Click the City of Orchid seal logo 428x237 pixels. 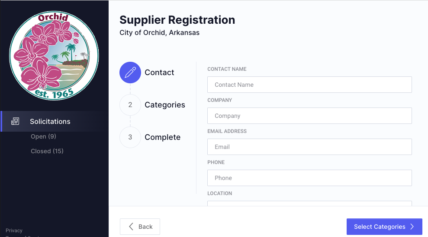[54, 55]
